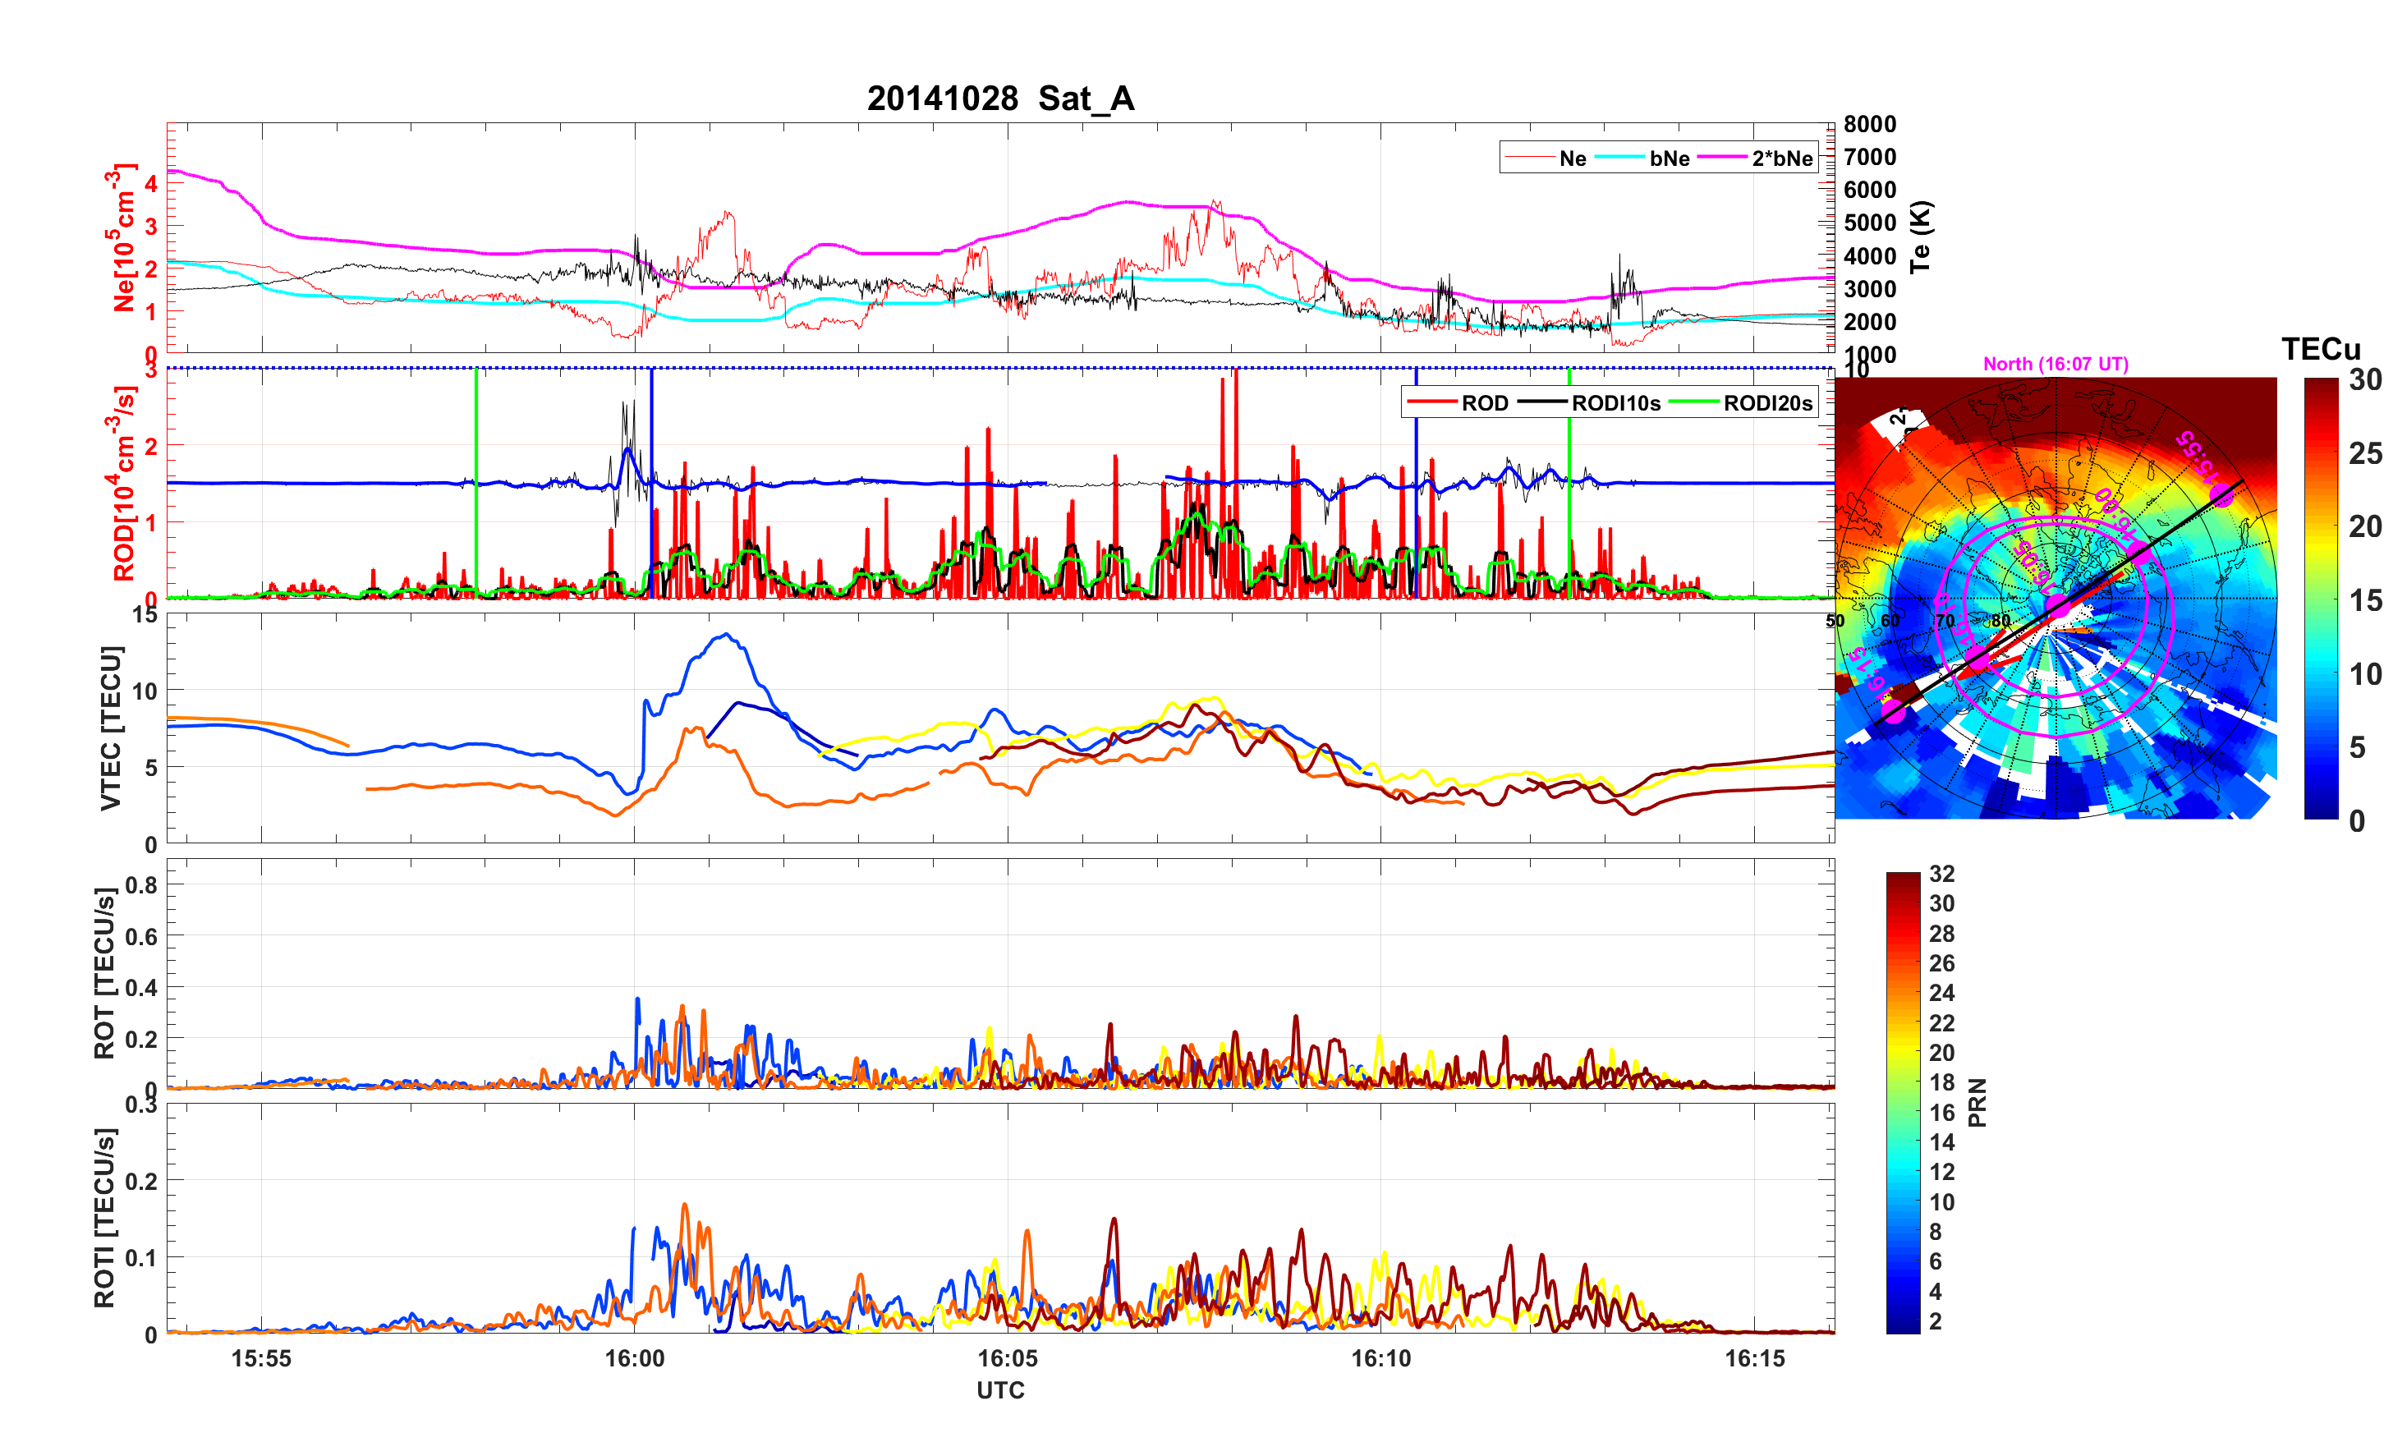
Task: Click the TECu colorbar at value 20
Action: tap(2321, 526)
